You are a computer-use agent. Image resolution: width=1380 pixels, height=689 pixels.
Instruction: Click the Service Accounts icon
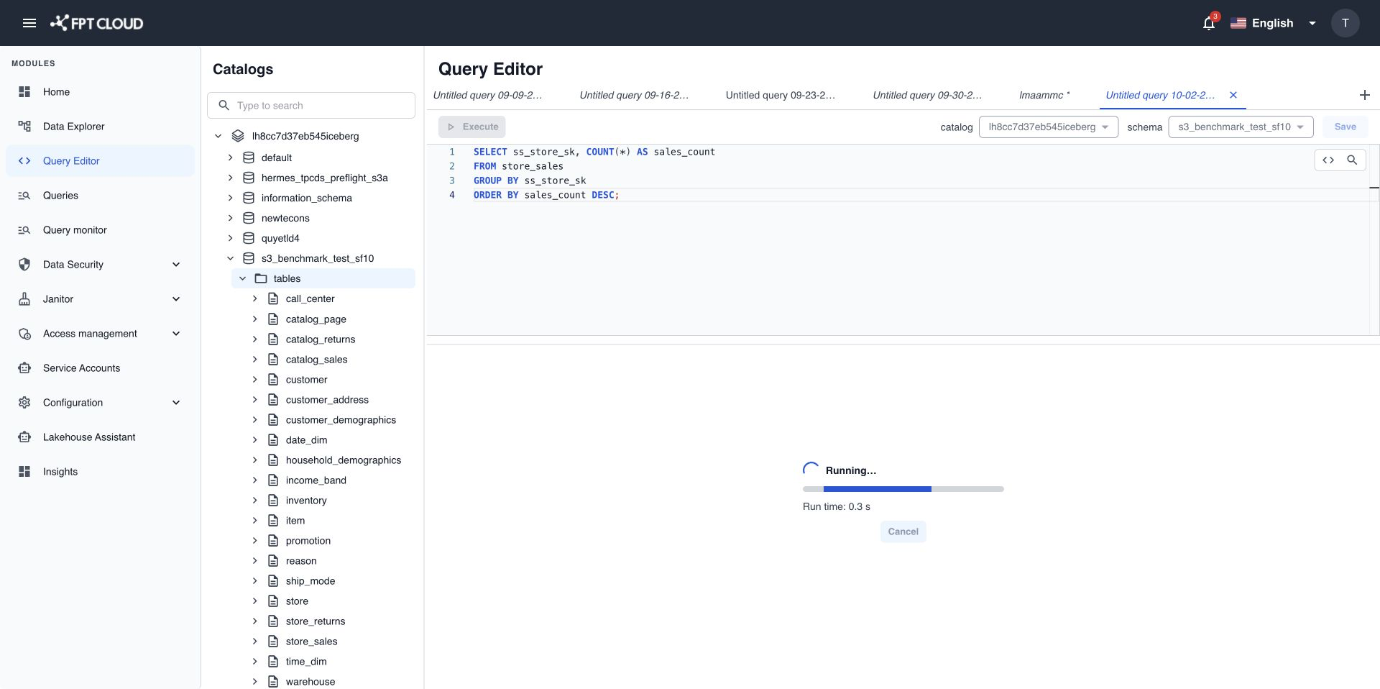(x=24, y=368)
